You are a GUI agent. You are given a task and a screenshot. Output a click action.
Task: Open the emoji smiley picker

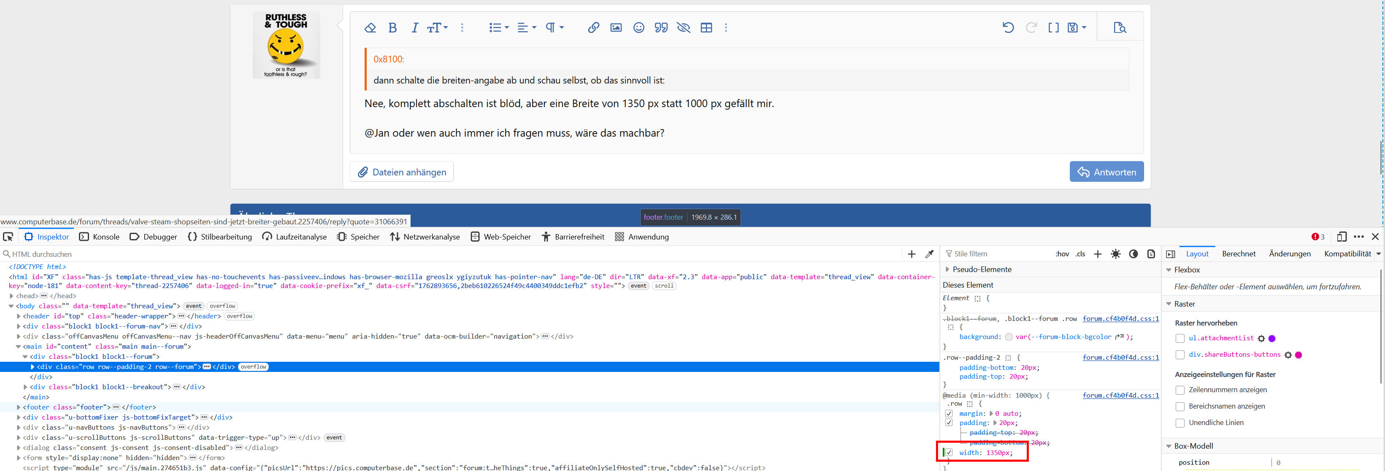pos(638,28)
